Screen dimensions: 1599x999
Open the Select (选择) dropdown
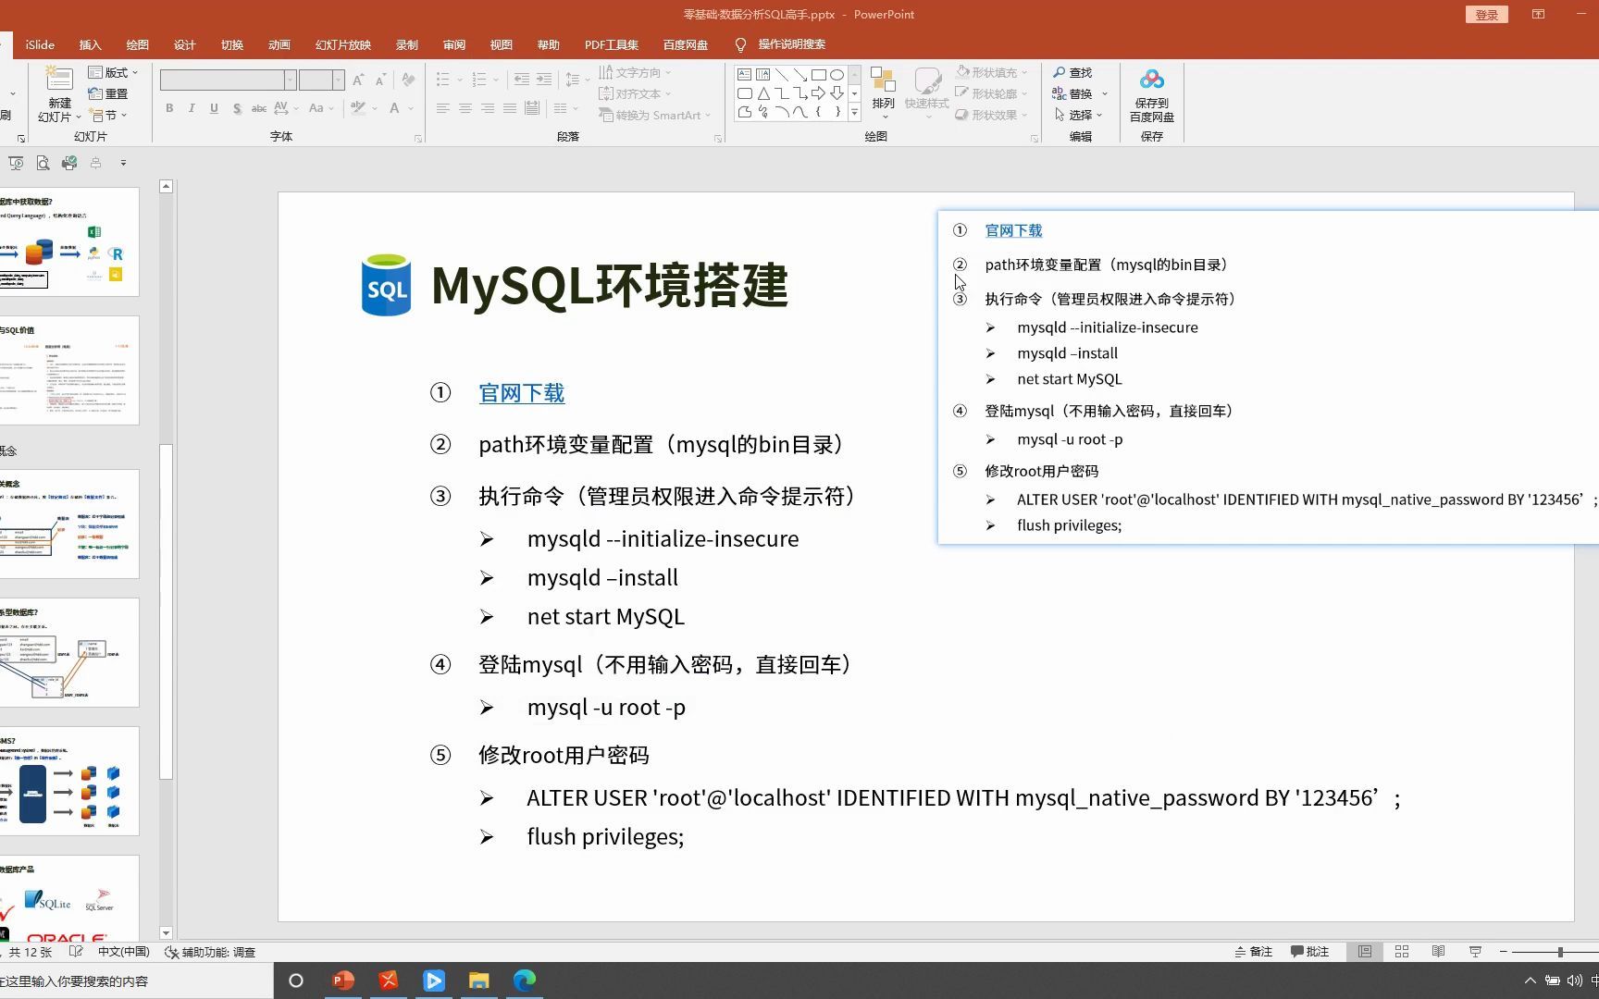1079,115
